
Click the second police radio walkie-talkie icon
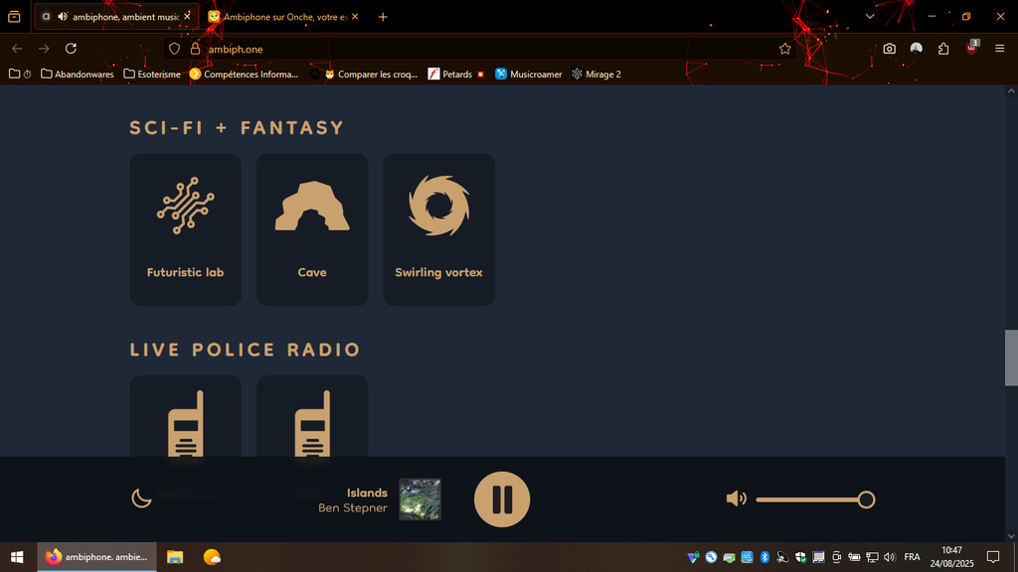point(312,424)
